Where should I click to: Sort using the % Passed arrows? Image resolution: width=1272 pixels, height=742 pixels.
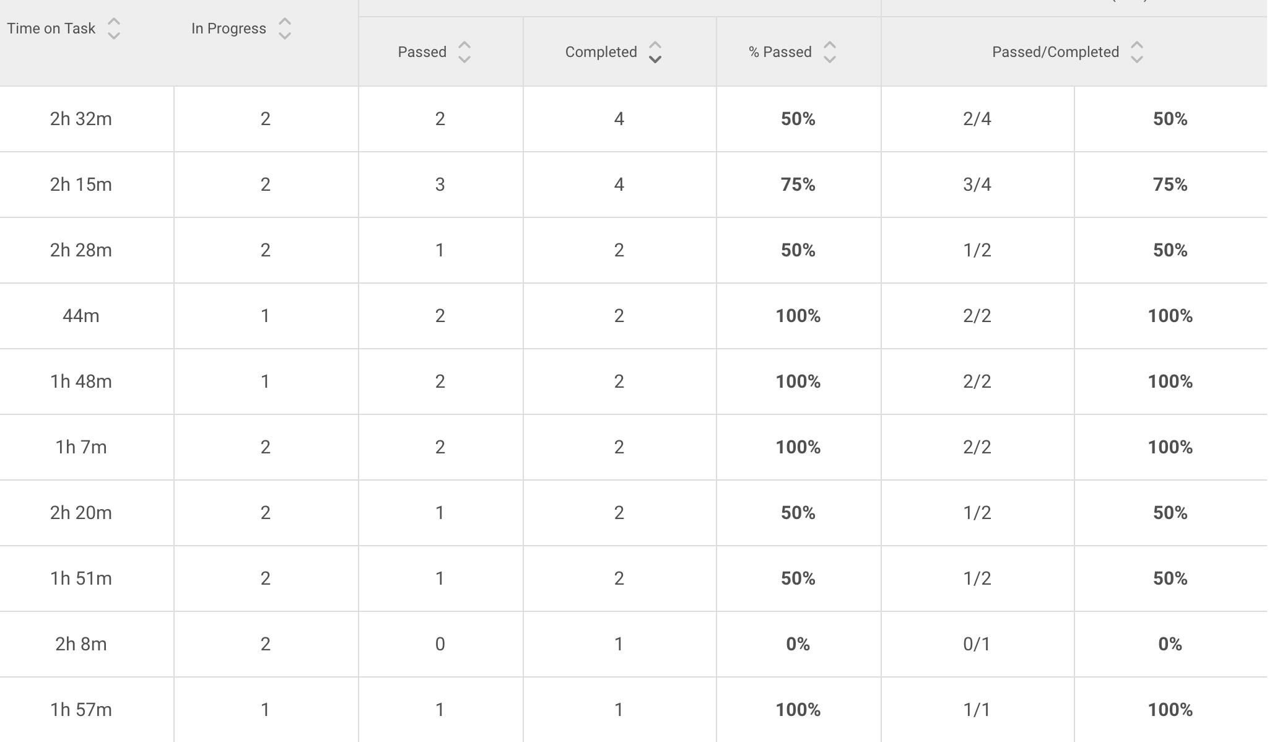pyautogui.click(x=830, y=52)
